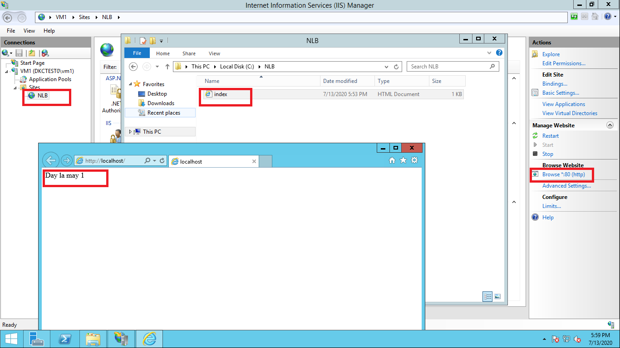Click the View Virtual Directories link
The image size is (620, 348).
[x=570, y=113]
